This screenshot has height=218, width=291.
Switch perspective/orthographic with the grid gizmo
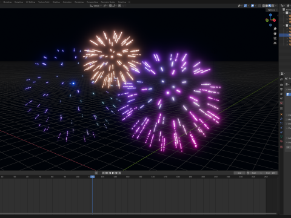[x=275, y=43]
